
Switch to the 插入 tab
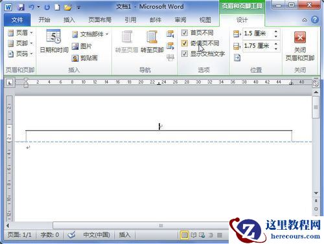click(69, 20)
